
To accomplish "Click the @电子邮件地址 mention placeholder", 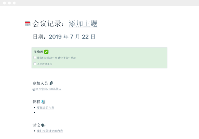I will click(67, 58).
